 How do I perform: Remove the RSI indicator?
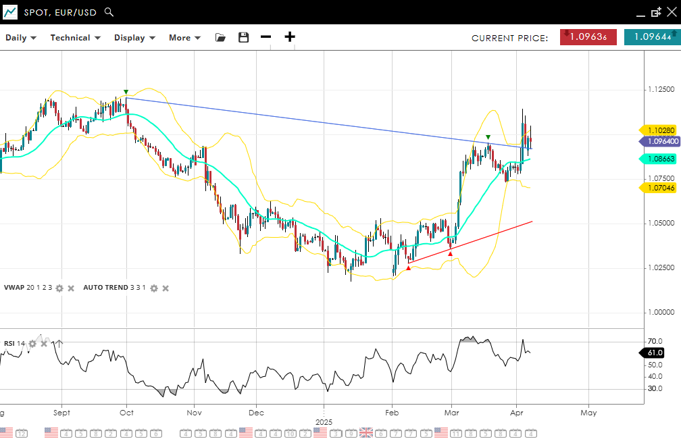tap(45, 344)
